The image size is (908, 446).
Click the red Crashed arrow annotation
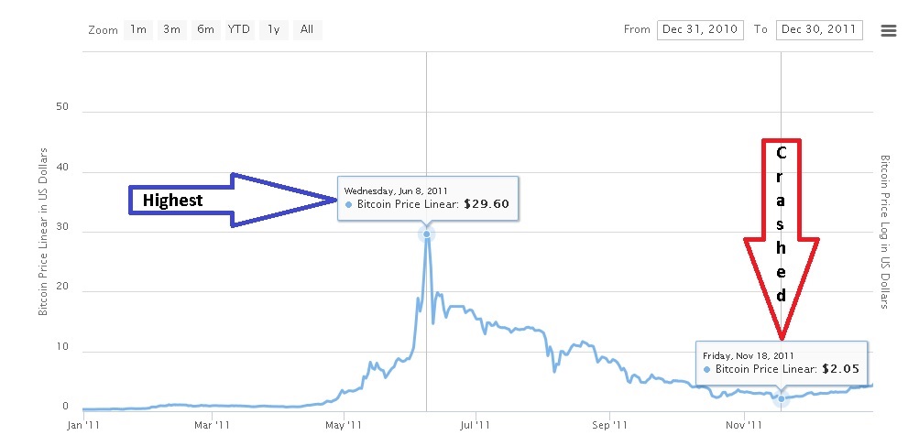[x=782, y=240]
